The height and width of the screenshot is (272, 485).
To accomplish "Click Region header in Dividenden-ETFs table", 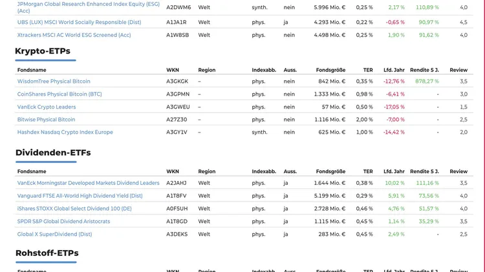I will pos(207,171).
